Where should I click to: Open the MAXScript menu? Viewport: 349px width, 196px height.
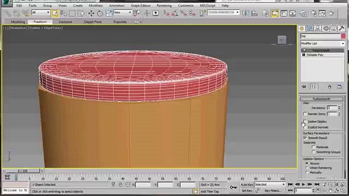coord(208,5)
